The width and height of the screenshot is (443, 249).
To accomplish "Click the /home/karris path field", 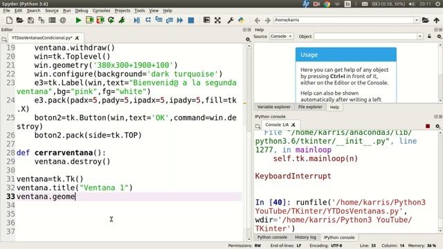I will point(343,20).
